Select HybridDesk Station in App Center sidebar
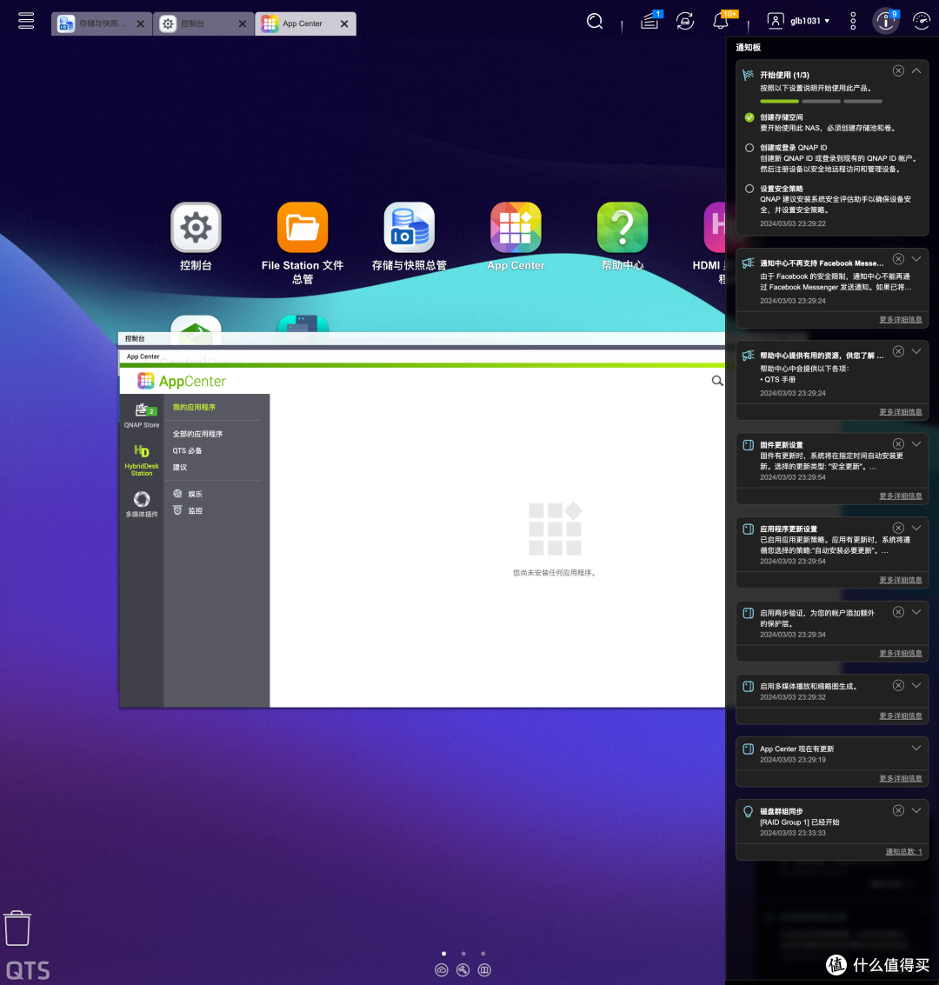 click(x=142, y=460)
